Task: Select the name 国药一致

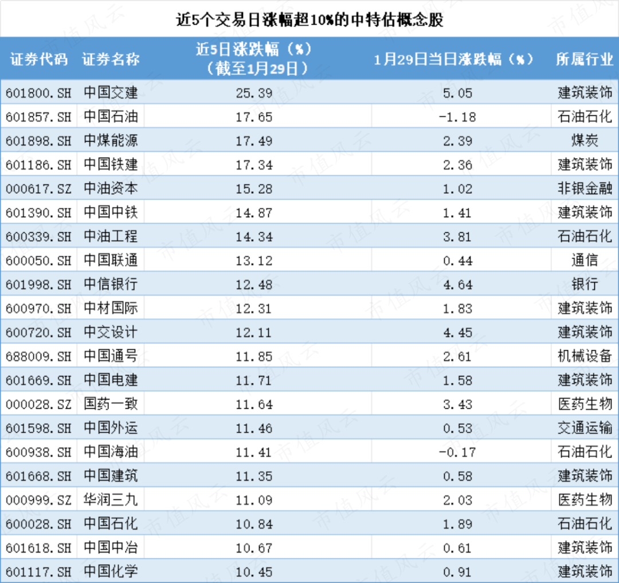Action: 111,404
